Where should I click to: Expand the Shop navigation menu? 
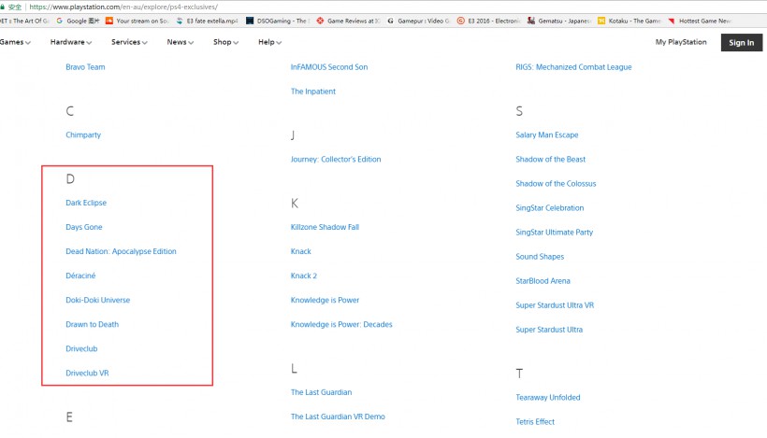tap(225, 42)
